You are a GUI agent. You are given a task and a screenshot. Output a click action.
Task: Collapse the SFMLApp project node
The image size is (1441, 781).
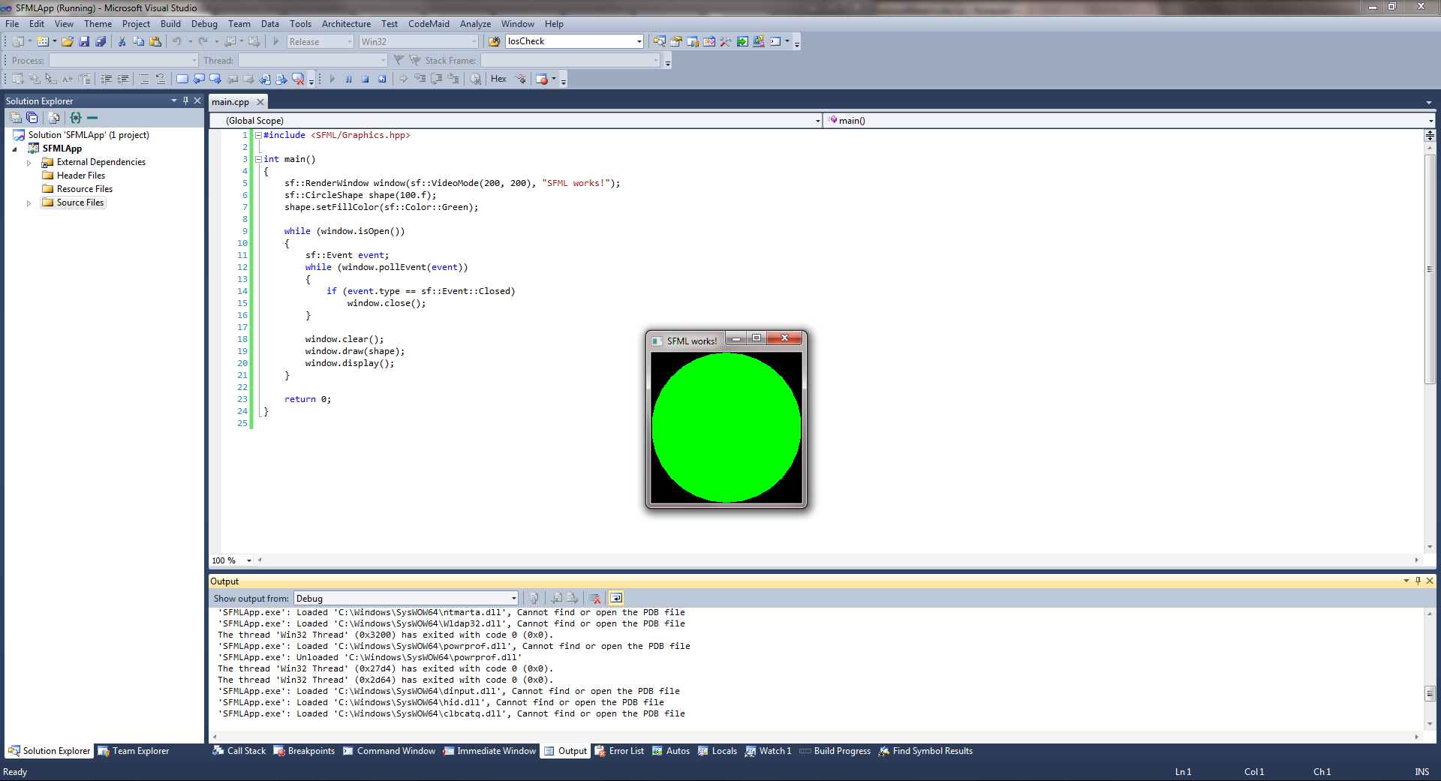point(15,149)
